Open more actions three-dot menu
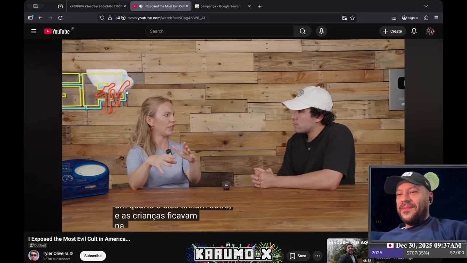 tap(317, 256)
